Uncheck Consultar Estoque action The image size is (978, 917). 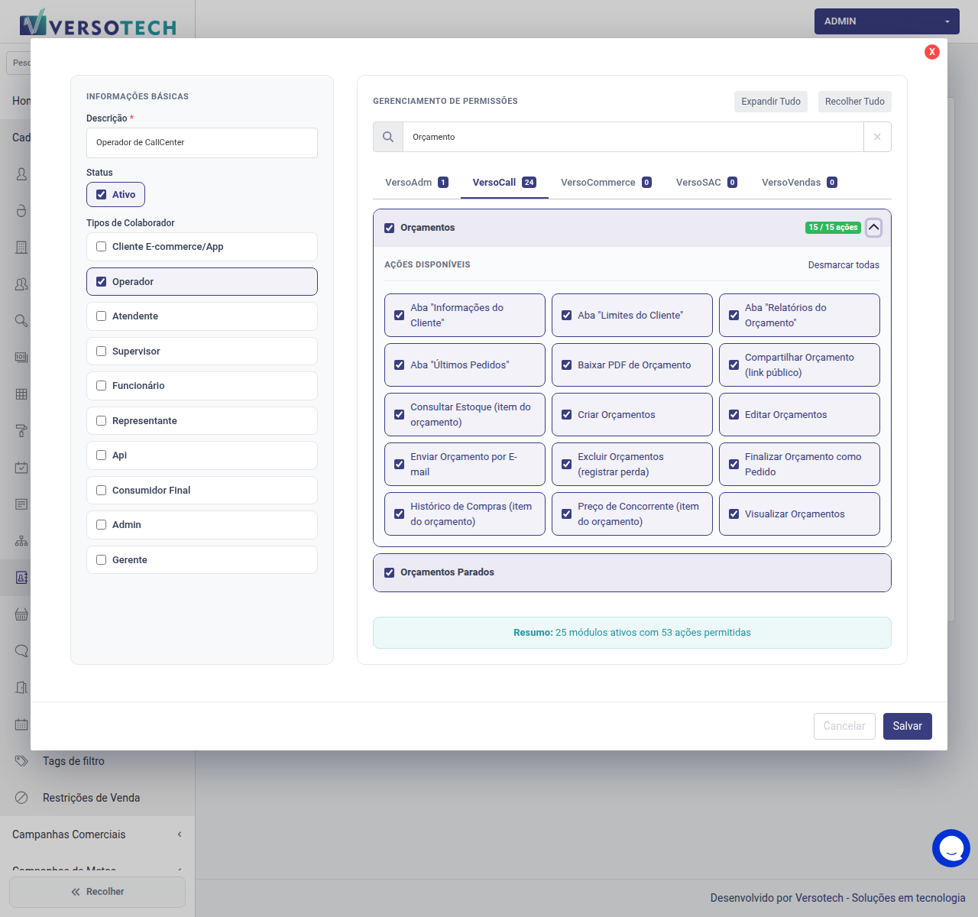pyautogui.click(x=400, y=415)
